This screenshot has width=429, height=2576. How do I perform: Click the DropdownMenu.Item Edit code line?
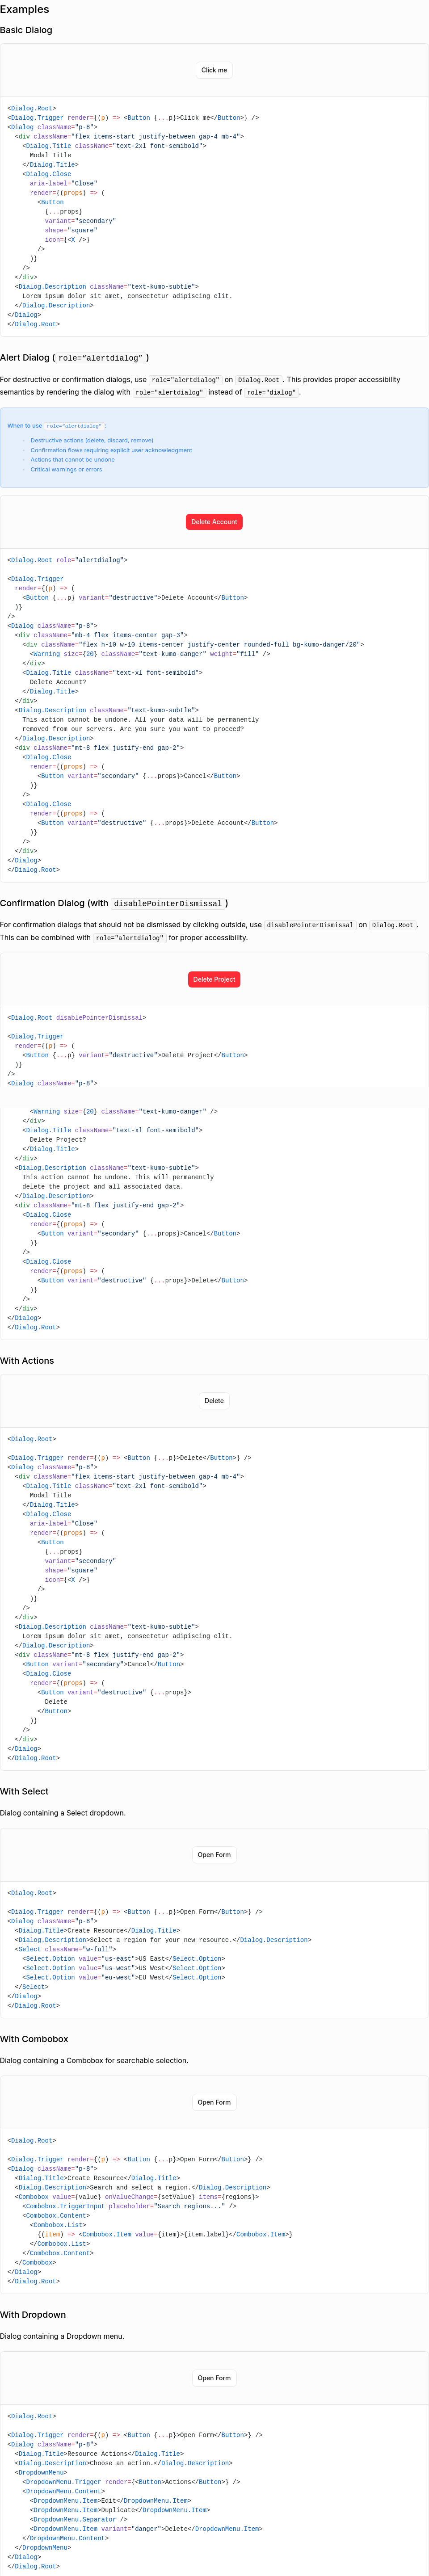point(110,2501)
